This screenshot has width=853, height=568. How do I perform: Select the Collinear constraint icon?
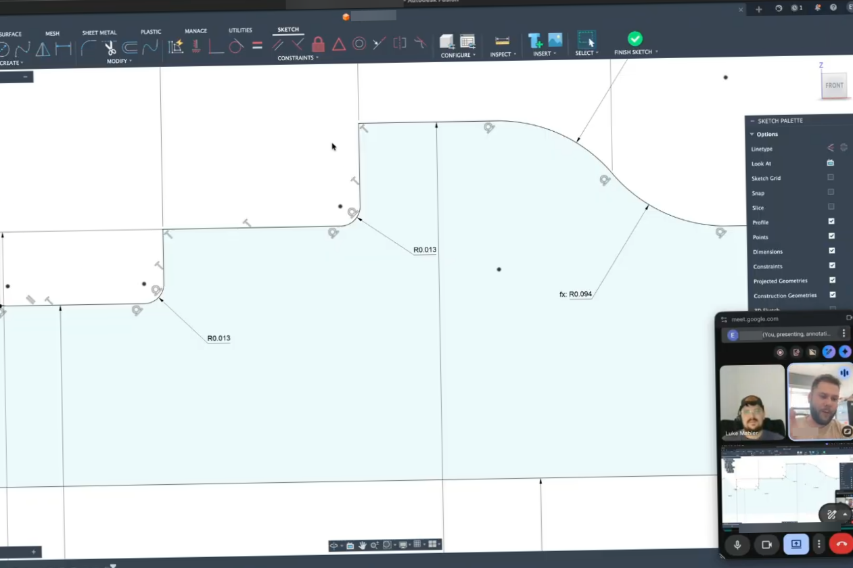[x=379, y=44]
